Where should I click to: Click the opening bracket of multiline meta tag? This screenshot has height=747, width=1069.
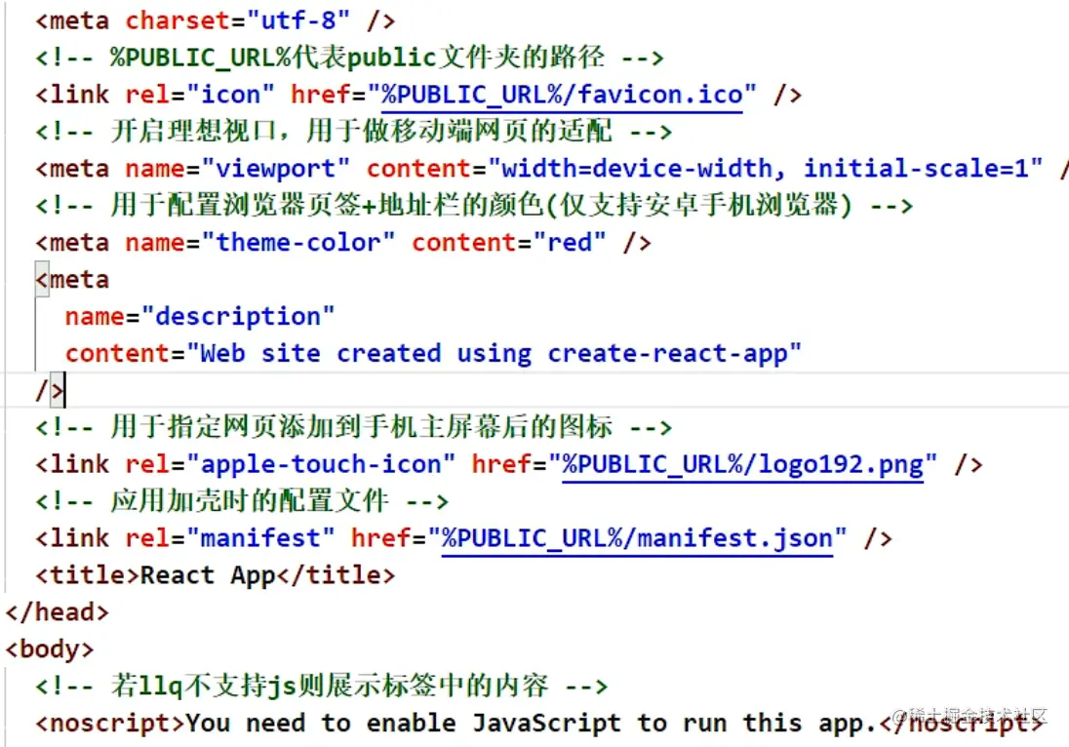click(42, 280)
